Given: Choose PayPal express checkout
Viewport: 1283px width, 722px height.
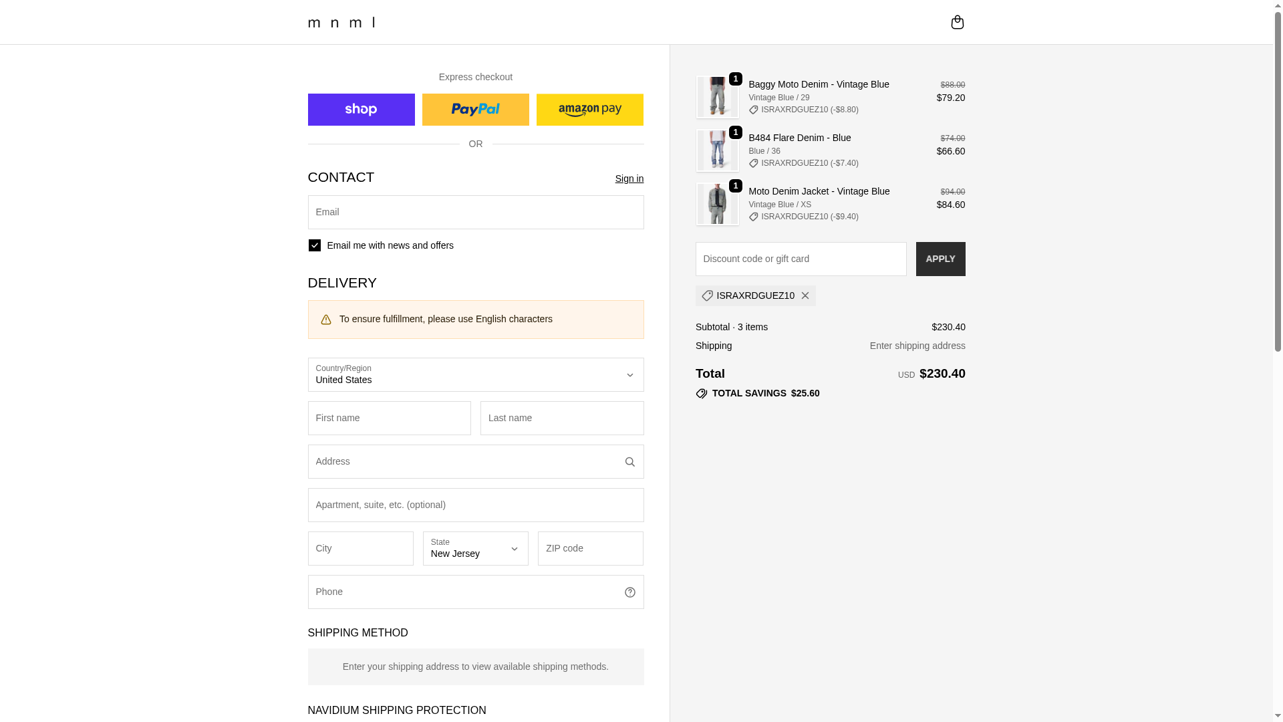Looking at the screenshot, I should [x=475, y=110].
